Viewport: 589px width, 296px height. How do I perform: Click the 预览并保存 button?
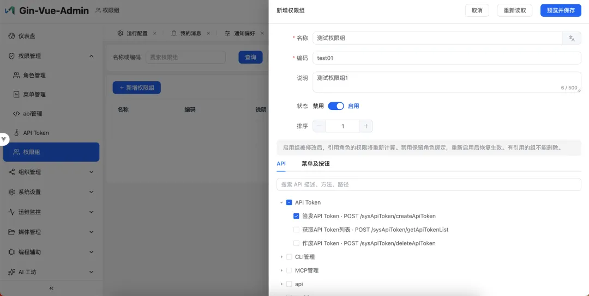point(561,10)
